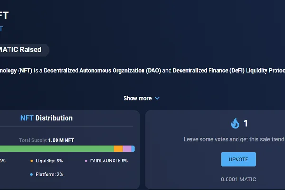Click the Liquidity: 5% legend entry
This screenshot has height=190, width=285.
point(47,161)
